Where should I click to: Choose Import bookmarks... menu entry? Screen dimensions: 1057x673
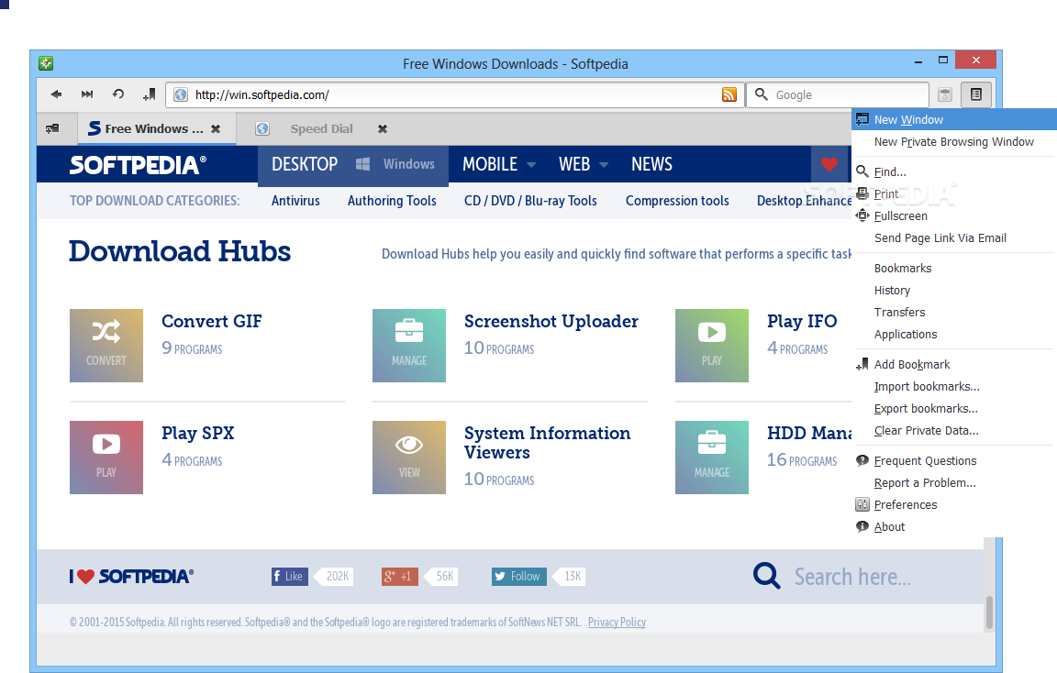(954, 387)
